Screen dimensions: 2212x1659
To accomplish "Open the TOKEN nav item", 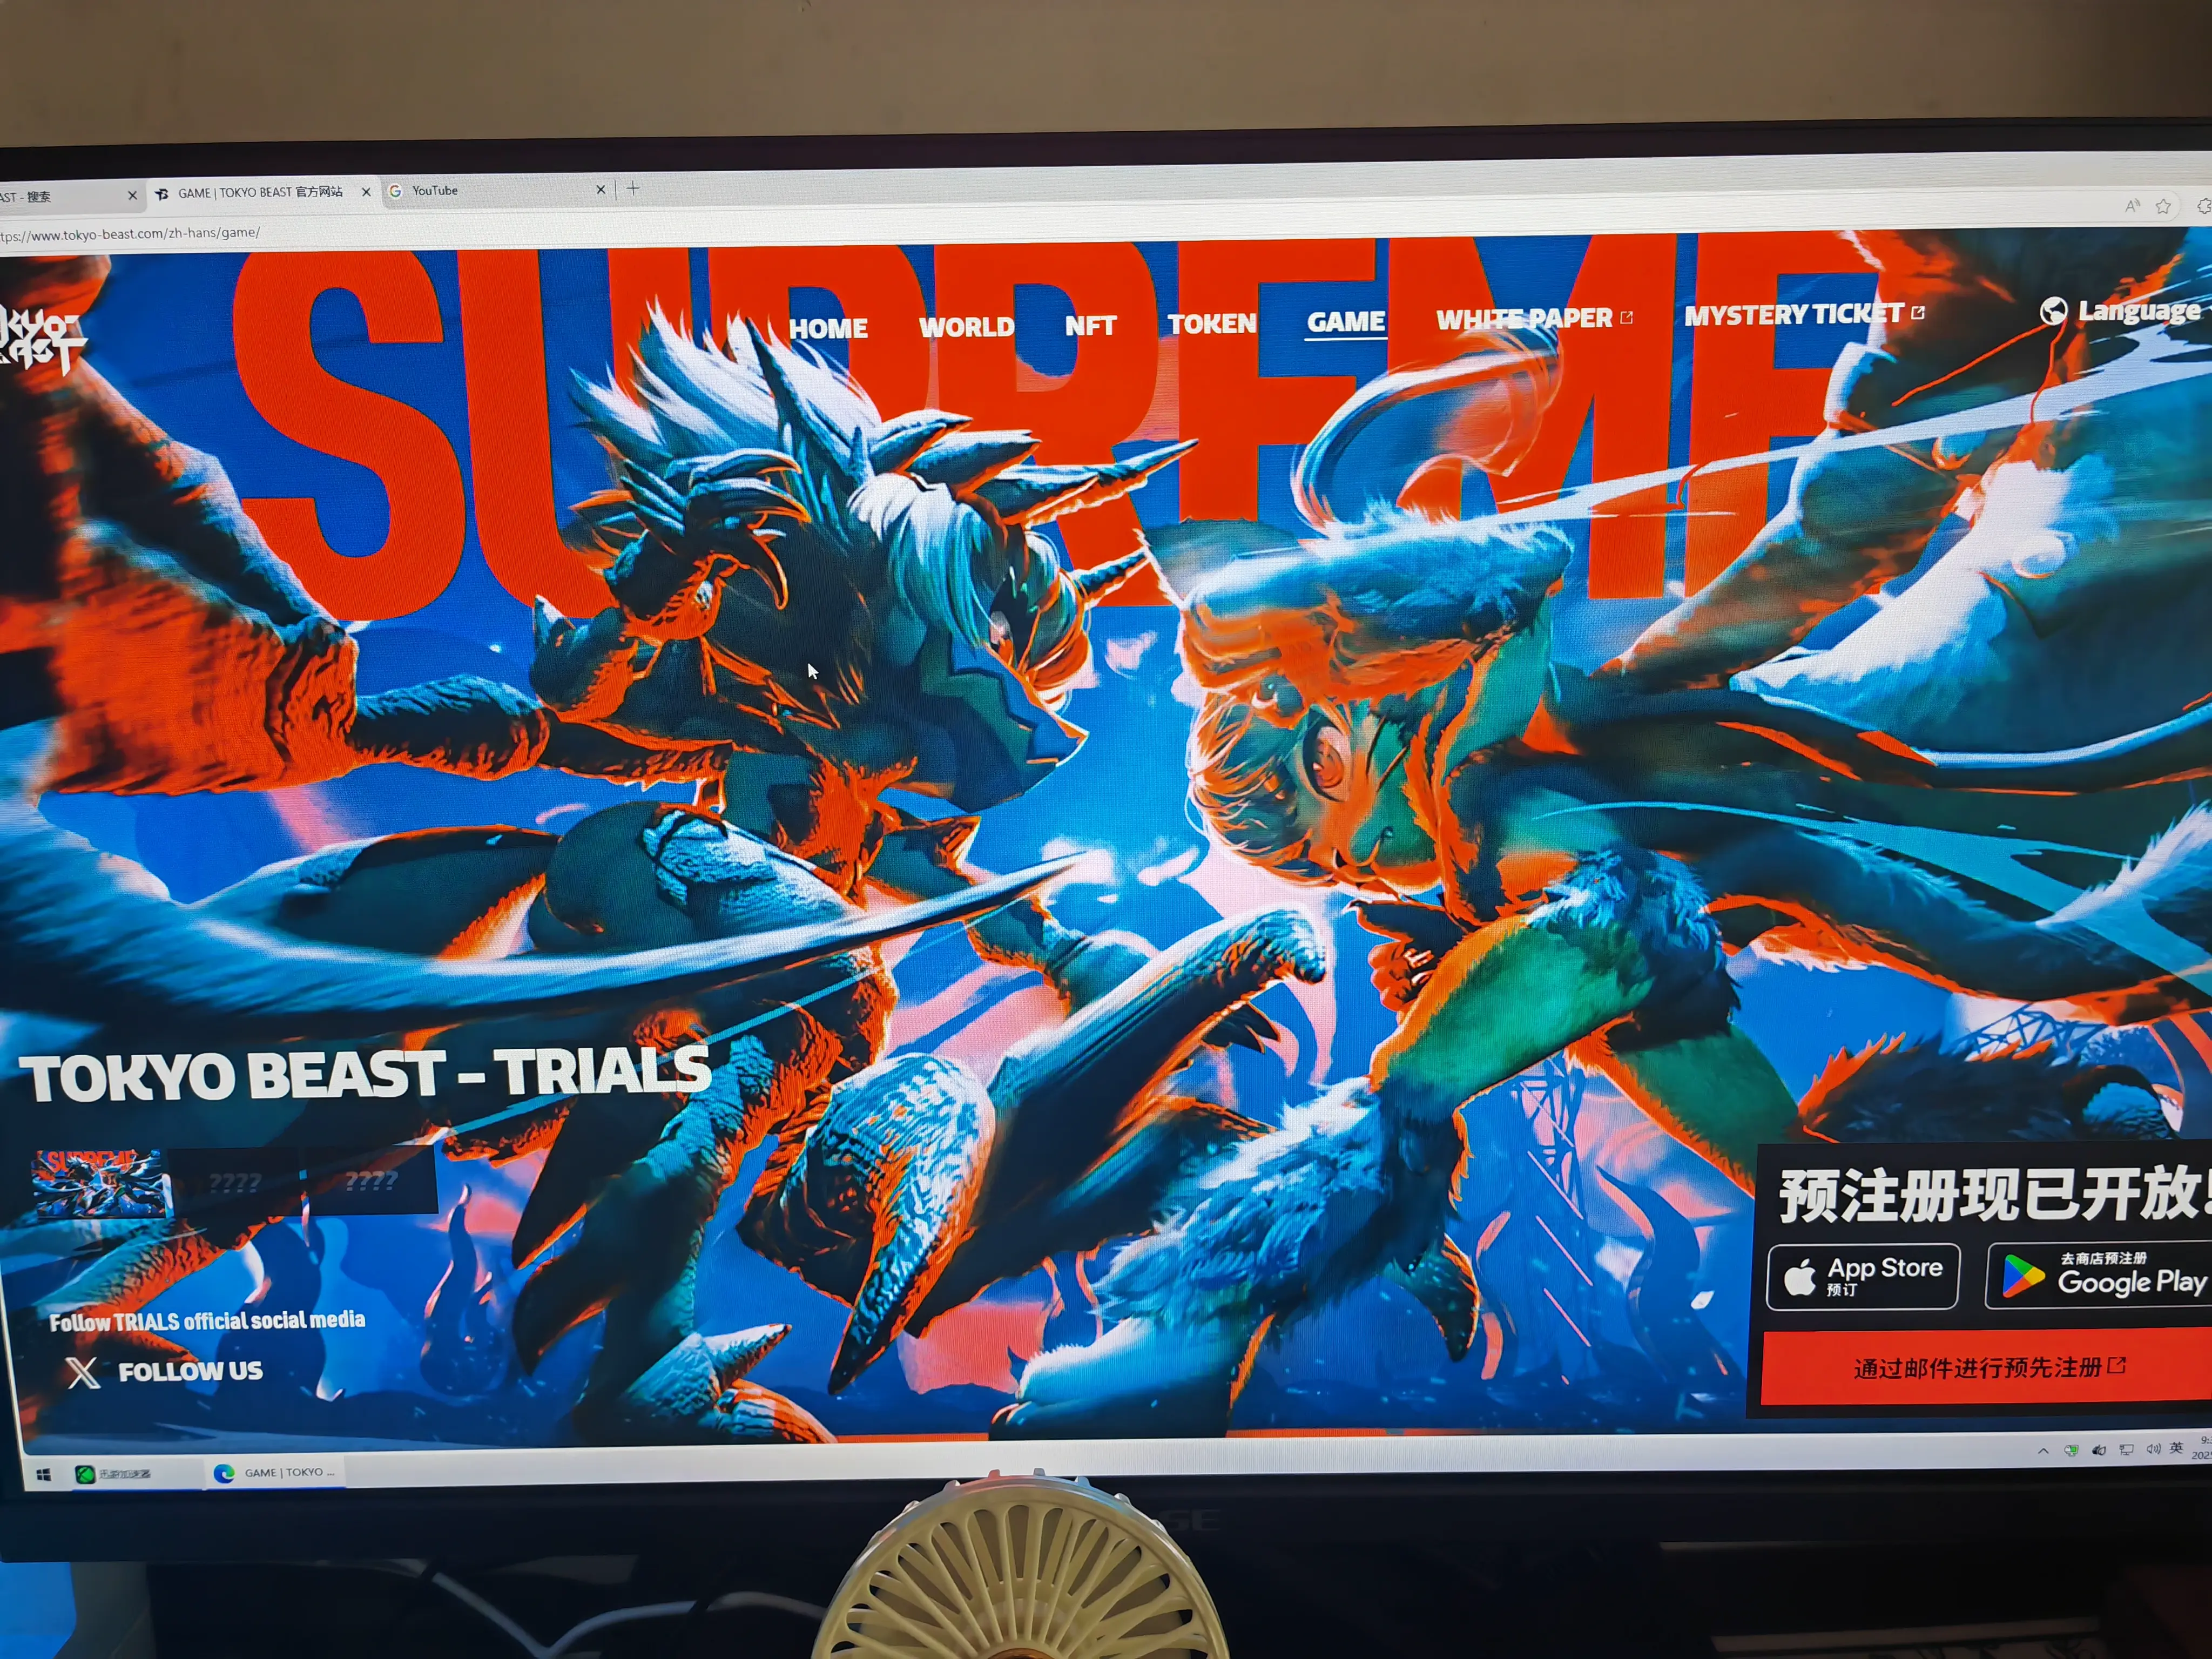I will [1212, 323].
